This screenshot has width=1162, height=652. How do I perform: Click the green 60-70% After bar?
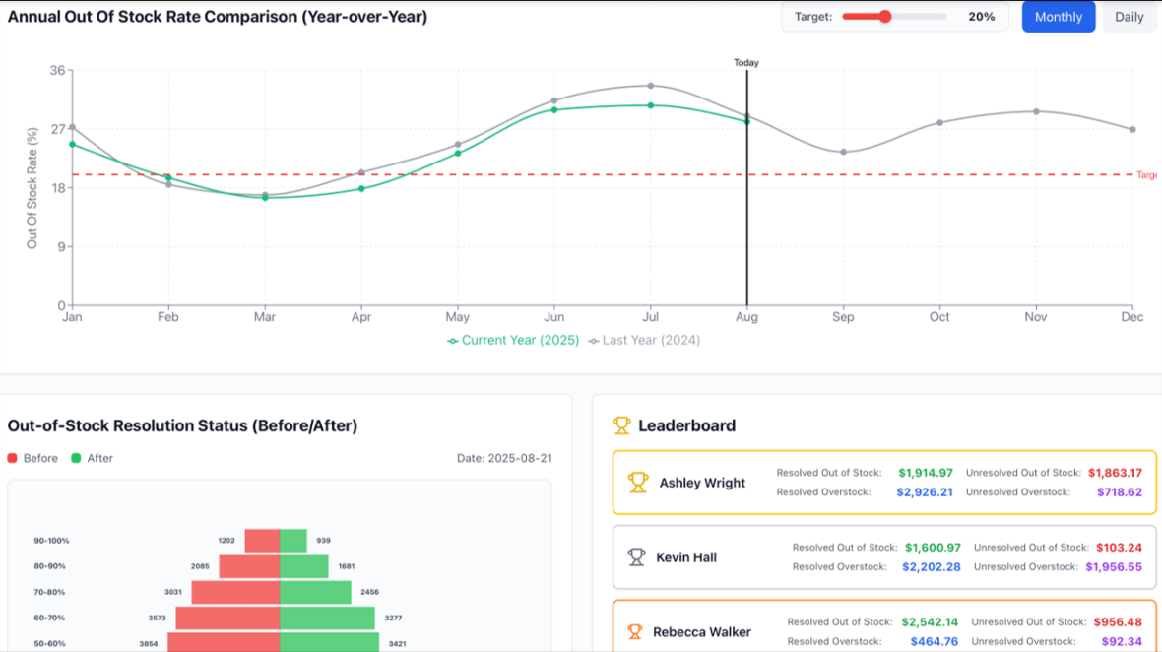point(327,618)
